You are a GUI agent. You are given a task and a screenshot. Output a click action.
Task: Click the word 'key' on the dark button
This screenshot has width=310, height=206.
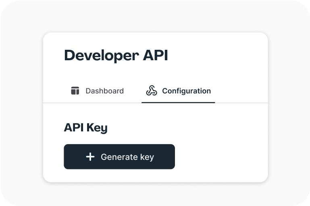(147, 157)
